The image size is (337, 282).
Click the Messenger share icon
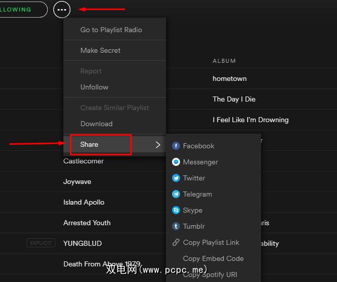point(176,162)
